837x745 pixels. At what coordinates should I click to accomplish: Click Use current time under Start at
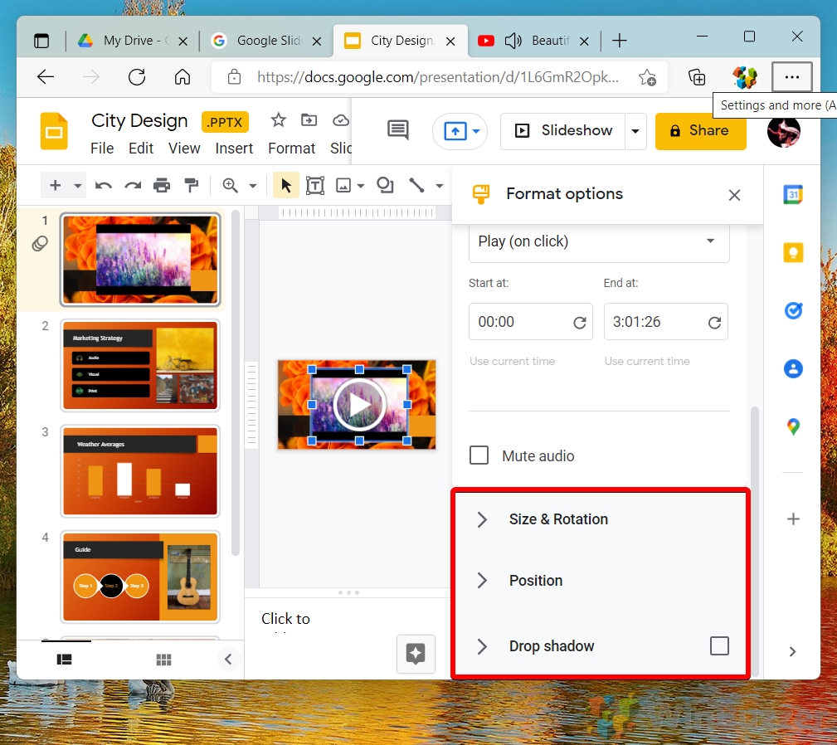pos(511,361)
